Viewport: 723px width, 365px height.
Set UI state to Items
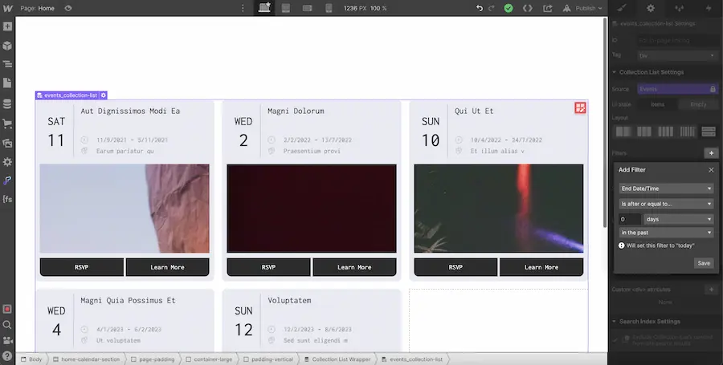point(657,104)
